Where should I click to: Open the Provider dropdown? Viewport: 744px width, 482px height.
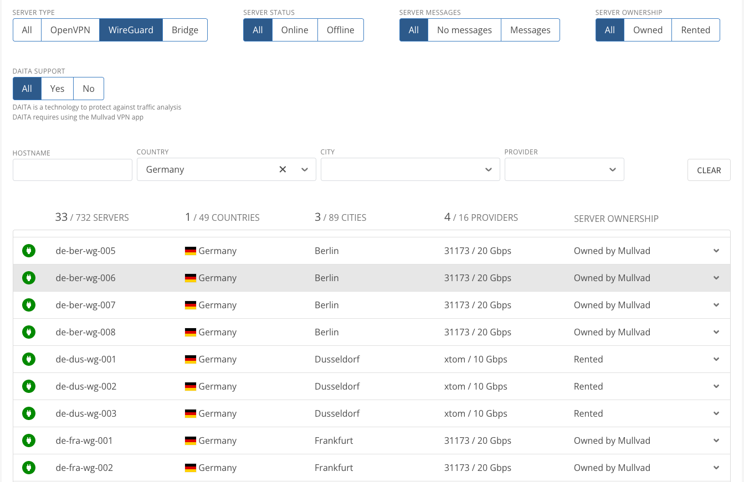click(564, 169)
